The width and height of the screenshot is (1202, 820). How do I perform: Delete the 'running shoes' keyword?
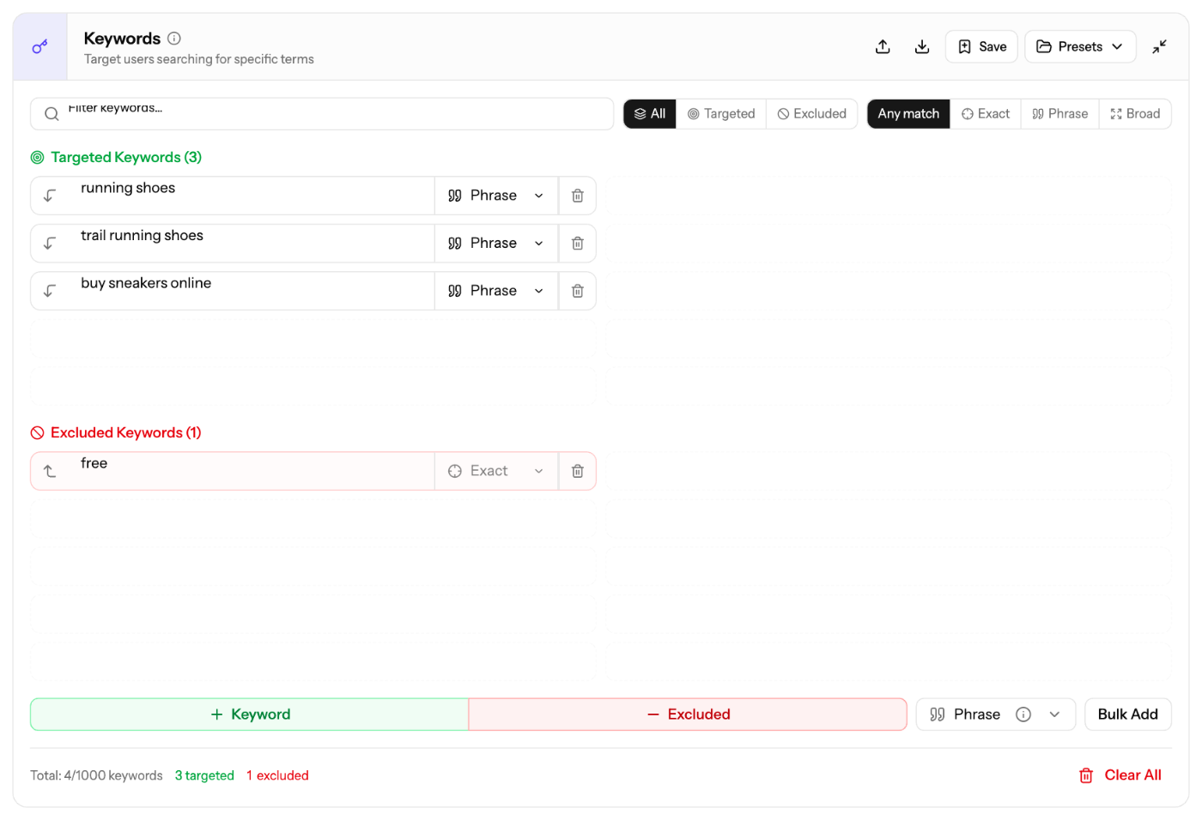(578, 196)
